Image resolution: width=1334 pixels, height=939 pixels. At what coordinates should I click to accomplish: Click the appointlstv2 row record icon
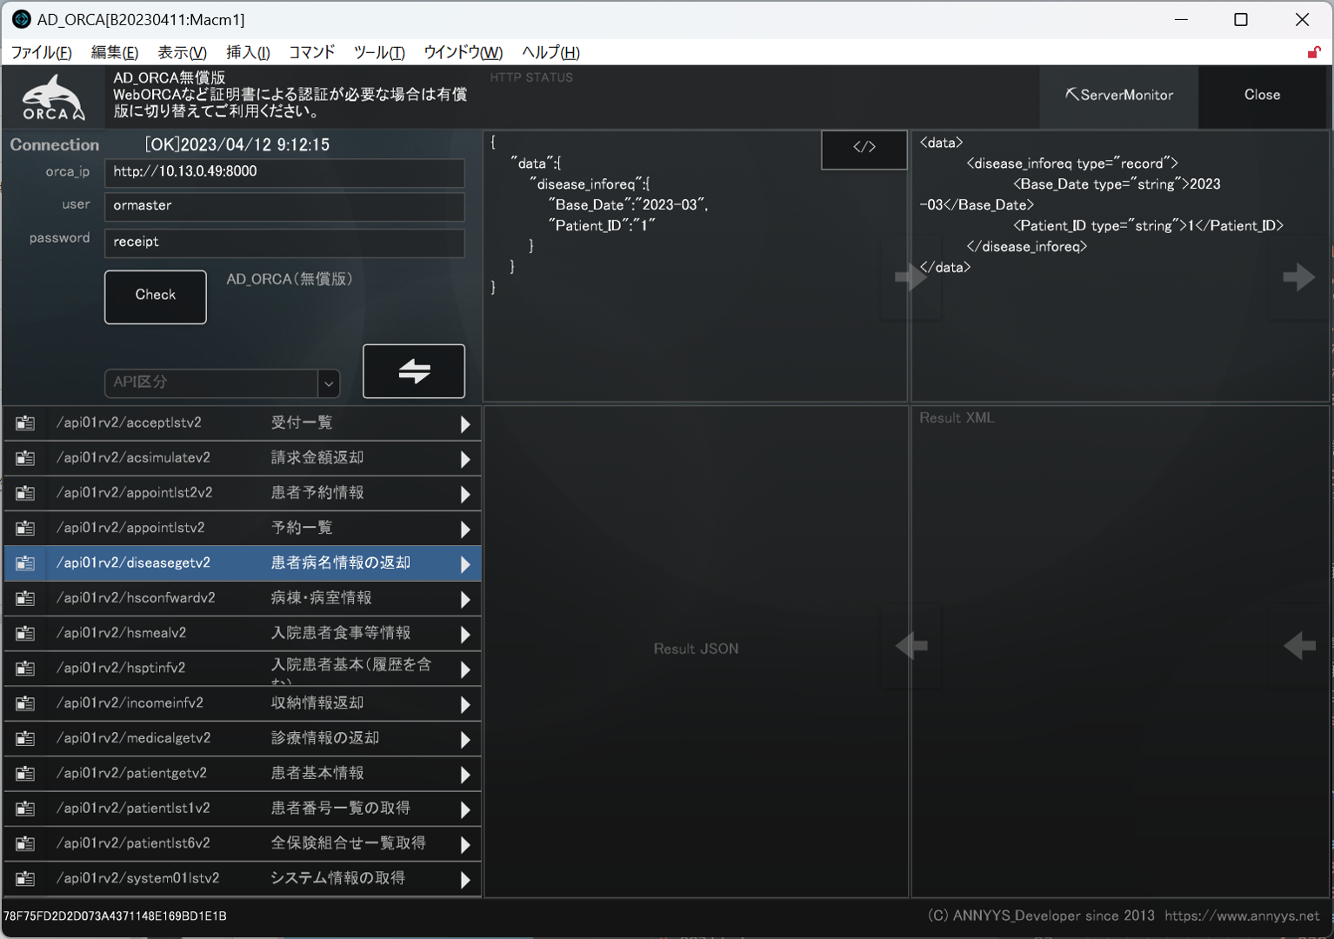click(x=25, y=529)
